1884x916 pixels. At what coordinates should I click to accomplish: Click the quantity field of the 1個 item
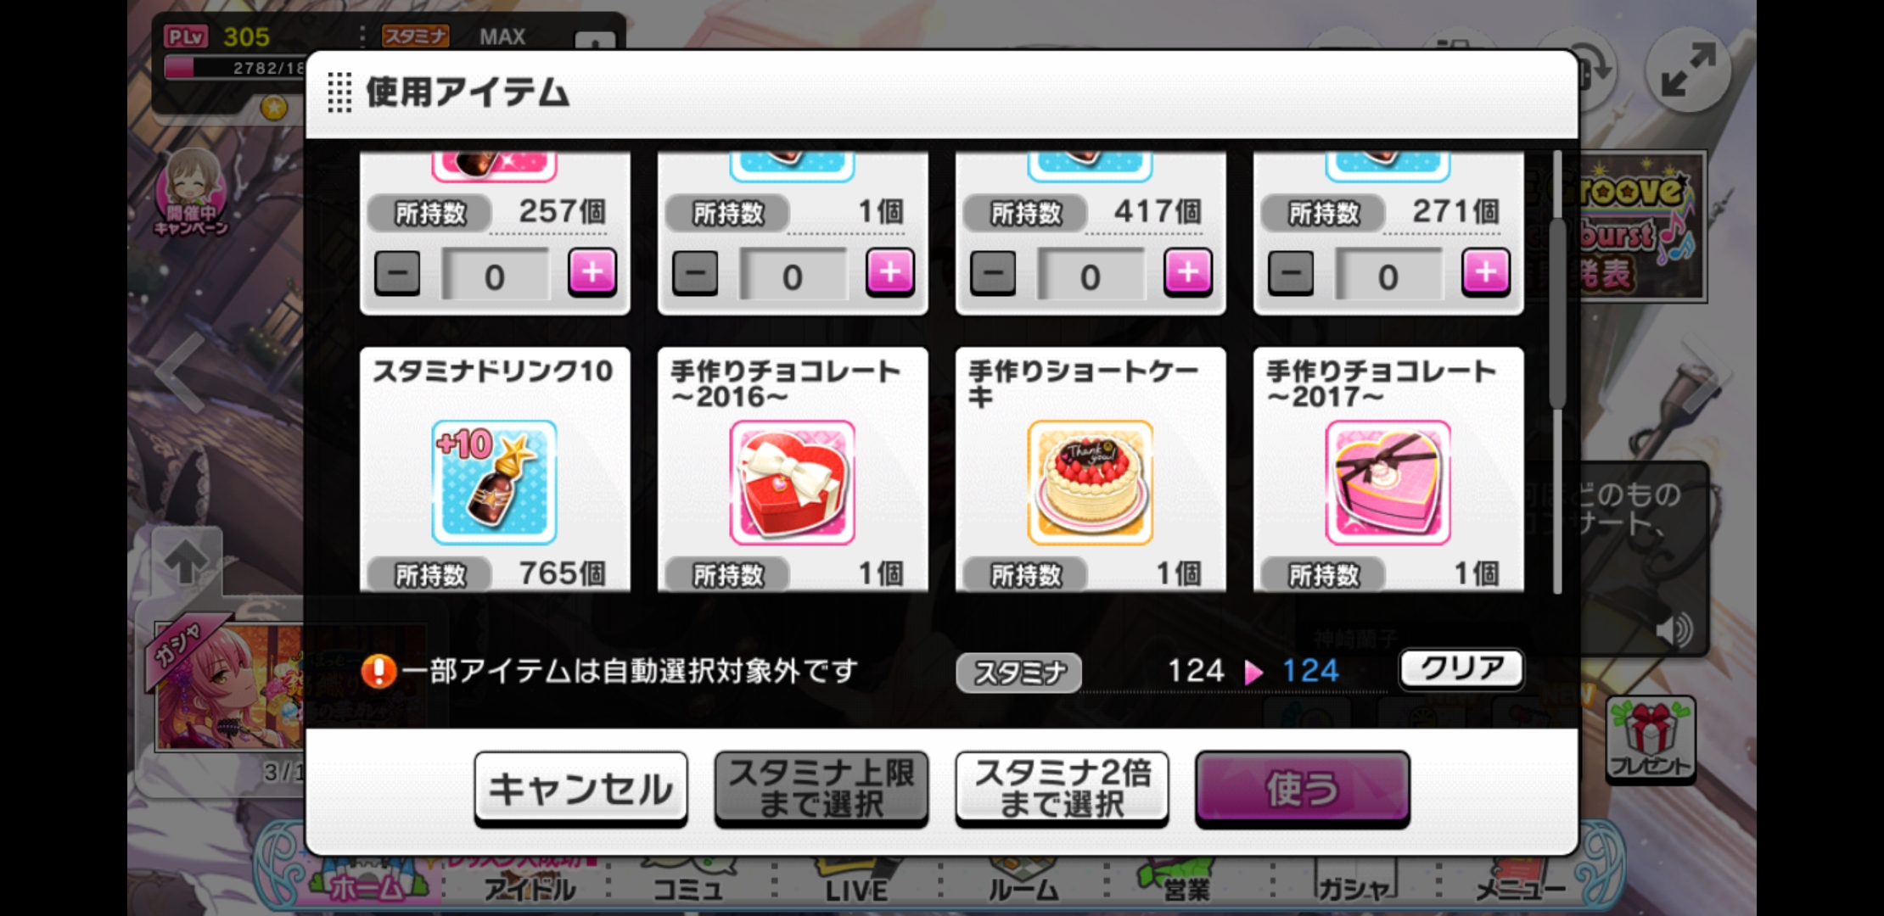tap(793, 275)
